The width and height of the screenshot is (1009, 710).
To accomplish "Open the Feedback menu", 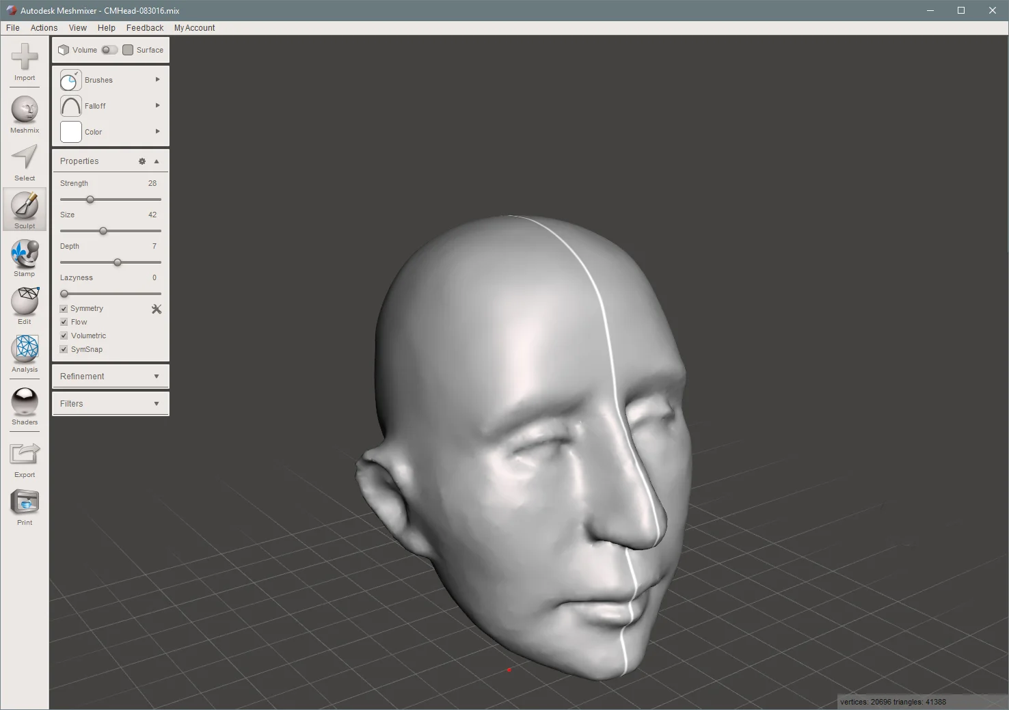I will click(145, 28).
